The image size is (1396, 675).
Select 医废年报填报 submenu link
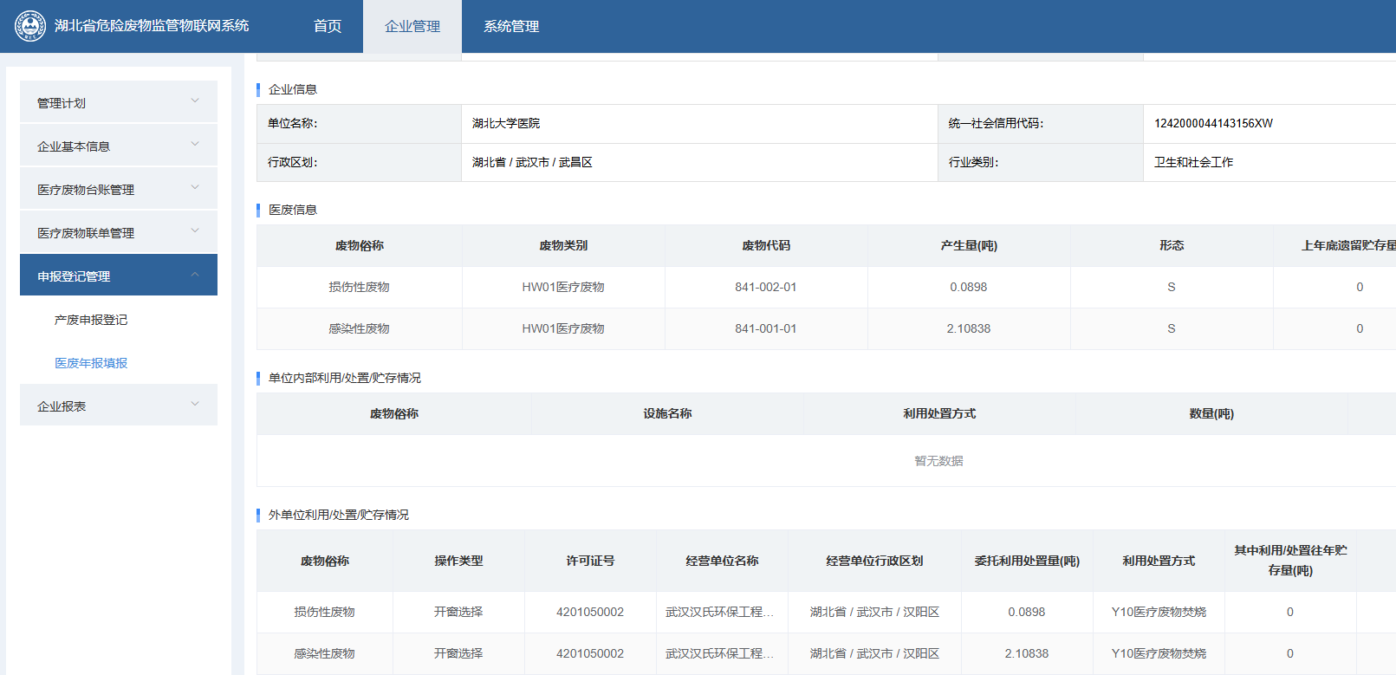pos(91,363)
